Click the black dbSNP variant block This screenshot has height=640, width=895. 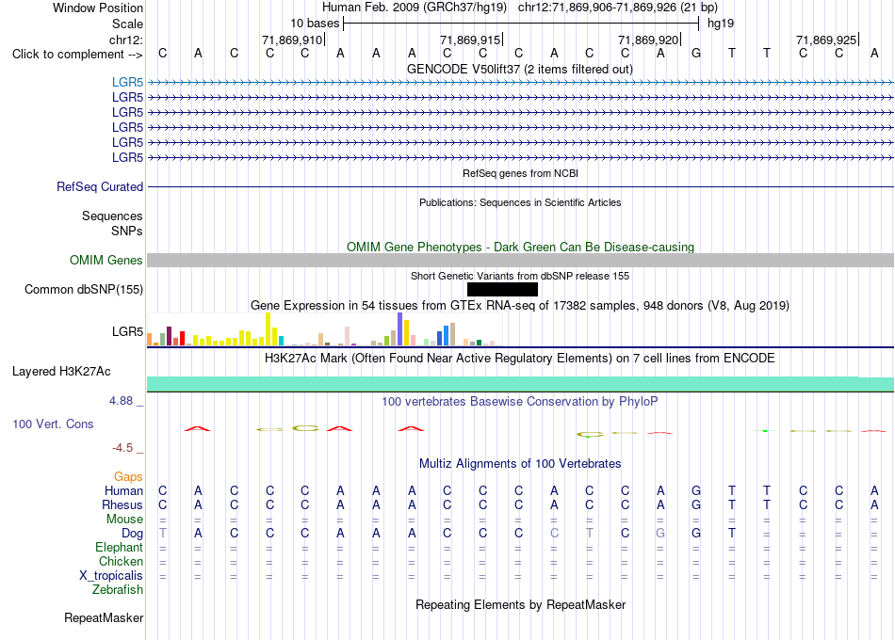tap(502, 290)
